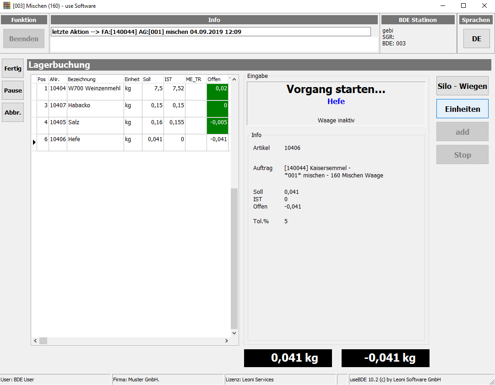The image size is (495, 385).
Task: Click the vertical scrollbar thumb
Action: [234, 259]
